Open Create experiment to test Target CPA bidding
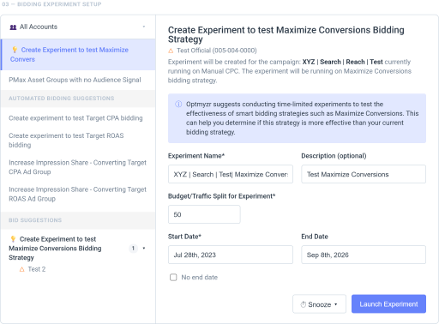The height and width of the screenshot is (324, 439). coord(75,118)
